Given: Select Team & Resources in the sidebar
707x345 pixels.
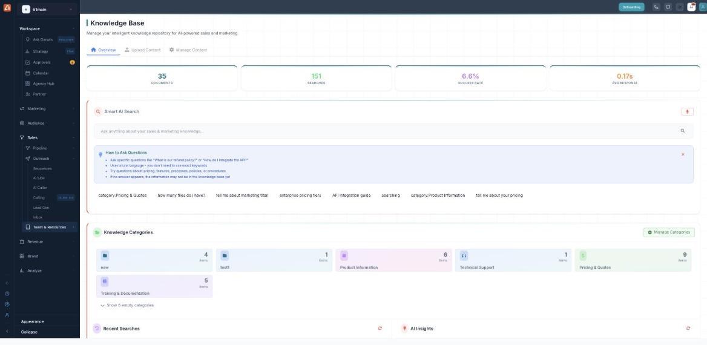Looking at the screenshot, I should [50, 228].
